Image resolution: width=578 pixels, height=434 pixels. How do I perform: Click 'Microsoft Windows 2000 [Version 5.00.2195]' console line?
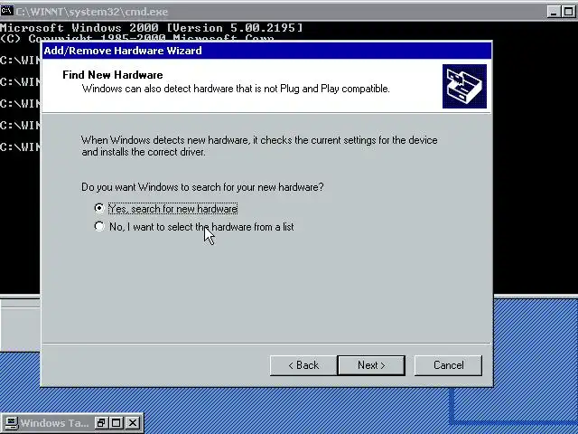(151, 28)
